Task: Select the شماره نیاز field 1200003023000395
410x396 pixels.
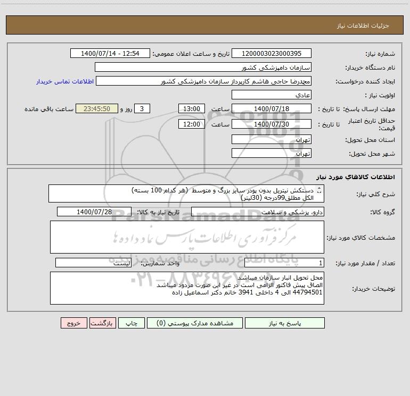Action: pyautogui.click(x=272, y=53)
